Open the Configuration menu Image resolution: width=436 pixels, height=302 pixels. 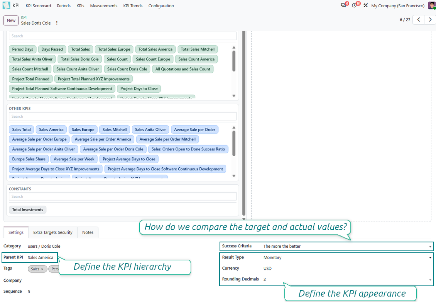tap(161, 6)
